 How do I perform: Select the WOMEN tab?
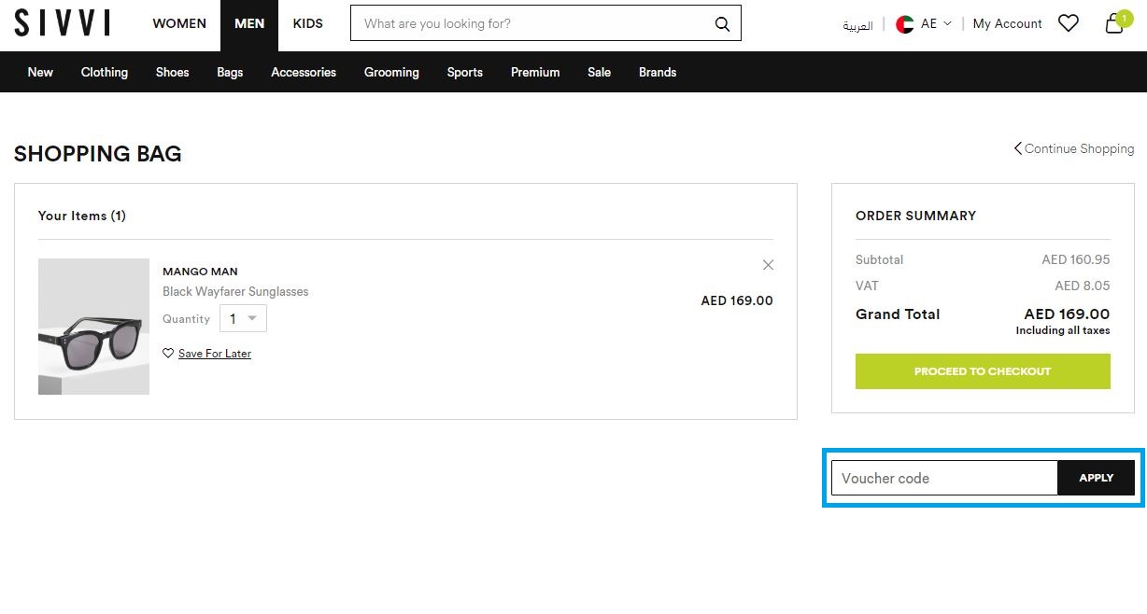(x=179, y=23)
